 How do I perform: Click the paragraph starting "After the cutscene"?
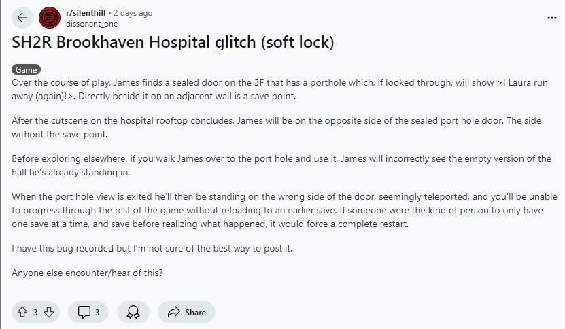(x=272, y=127)
